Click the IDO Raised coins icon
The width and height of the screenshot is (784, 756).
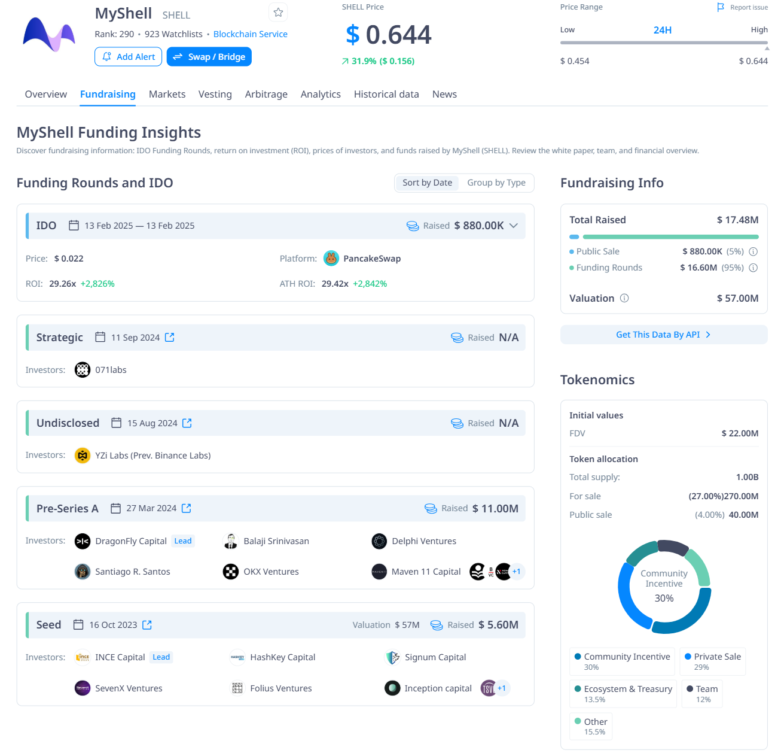tap(413, 226)
